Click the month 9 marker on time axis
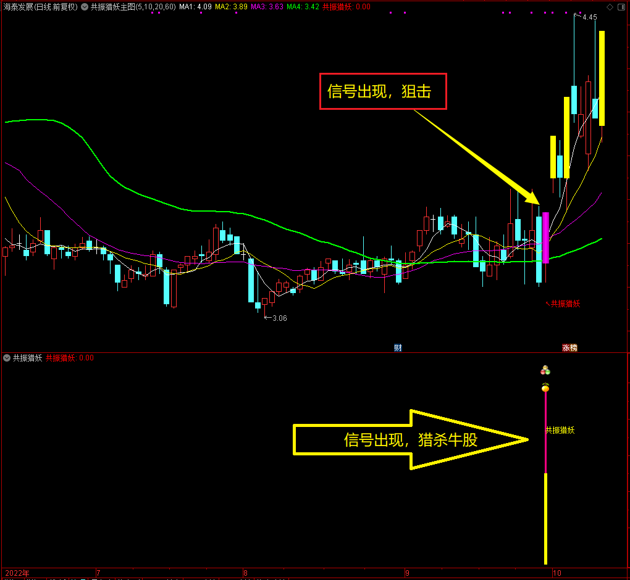The height and width of the screenshot is (580, 630). (x=407, y=573)
